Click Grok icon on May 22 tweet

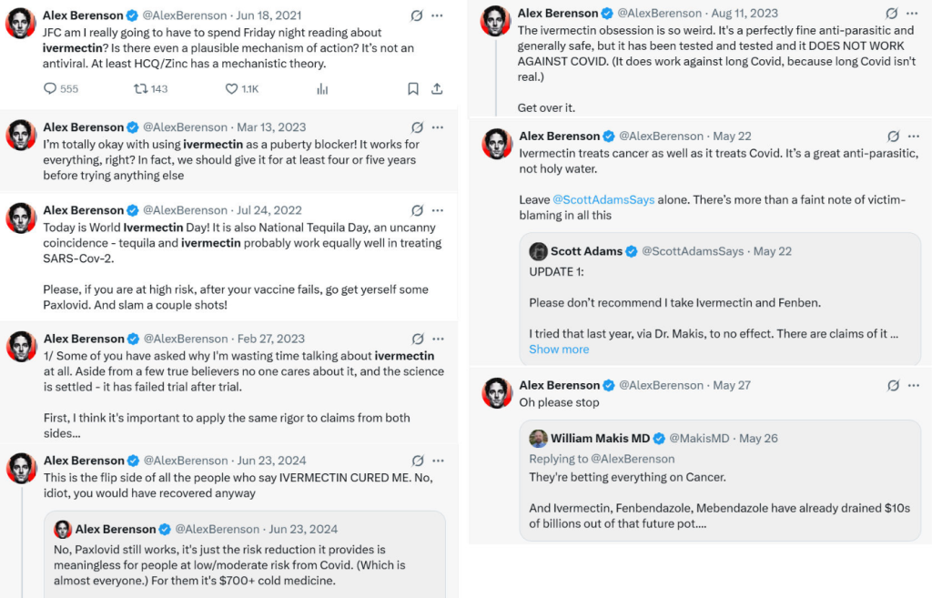(x=891, y=136)
